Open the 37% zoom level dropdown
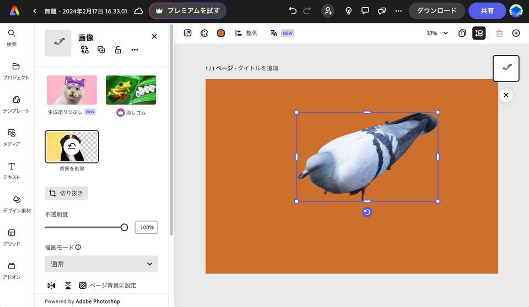The image size is (529, 307). point(437,33)
